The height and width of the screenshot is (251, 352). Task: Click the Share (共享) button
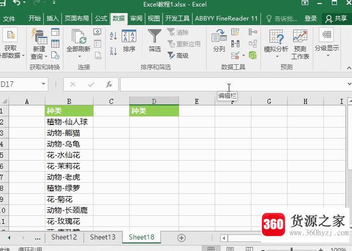(x=336, y=19)
